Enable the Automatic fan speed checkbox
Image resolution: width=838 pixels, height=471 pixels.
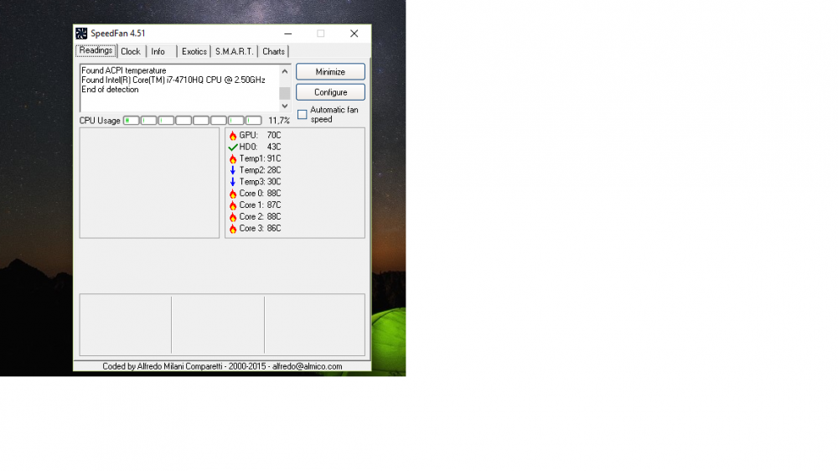[x=303, y=115]
